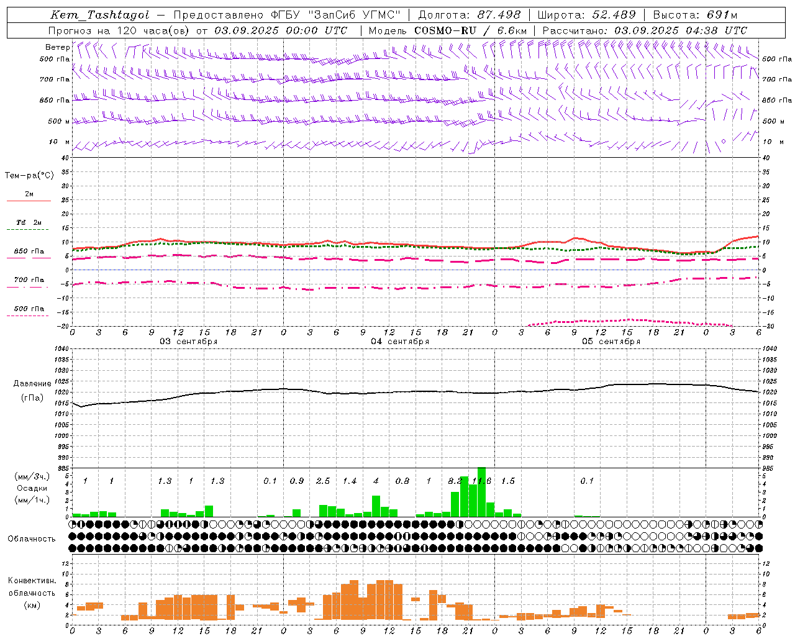
Task: Click the dotted 500 гПа legend line sample
Action: (27, 316)
